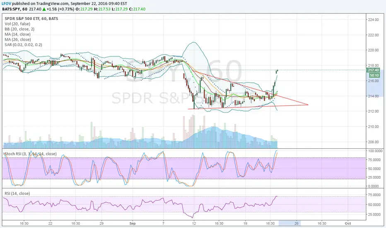
Task: Click the 222.00 price axis label
Action: (x=373, y=35)
